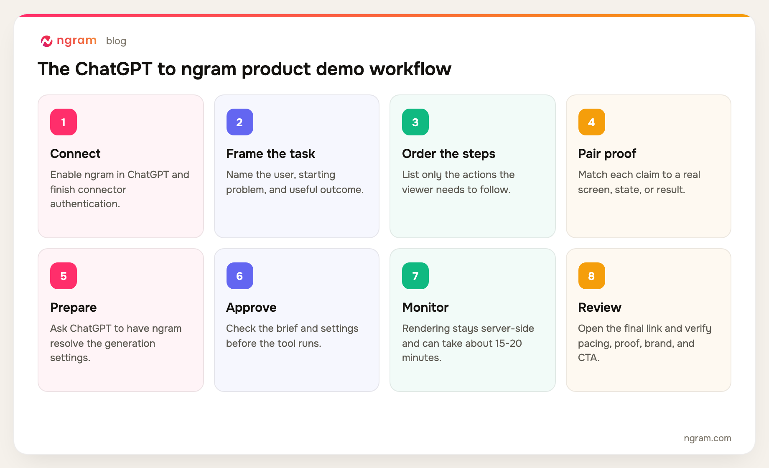This screenshot has height=468, width=769.
Task: Select text 'Name the user, starting problem, and useful outcome.'
Action: pos(295,182)
